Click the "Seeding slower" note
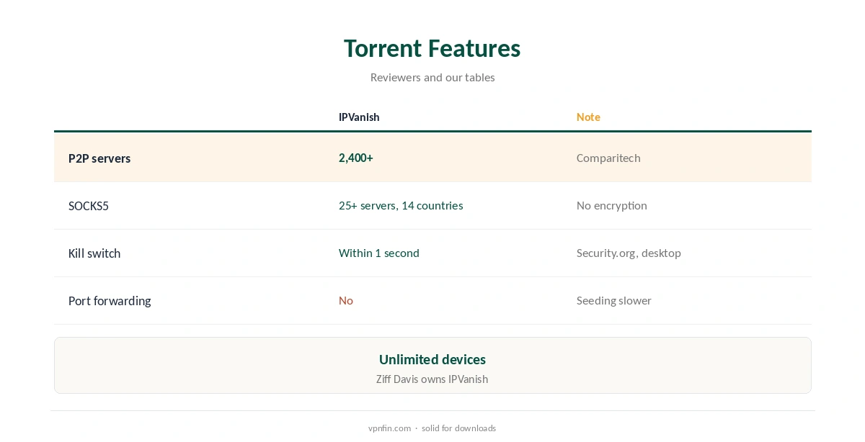This screenshot has height=442, width=865. coord(614,301)
